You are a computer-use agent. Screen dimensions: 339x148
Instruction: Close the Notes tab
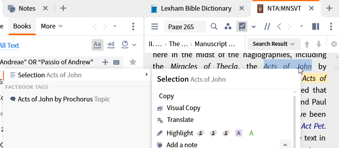coord(45,8)
